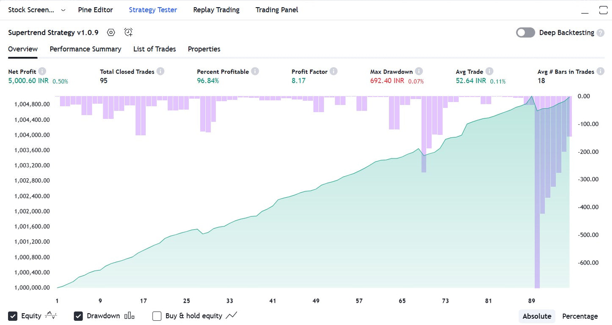This screenshot has width=612, height=325.
Task: Open the Properties tab
Action: click(x=204, y=49)
